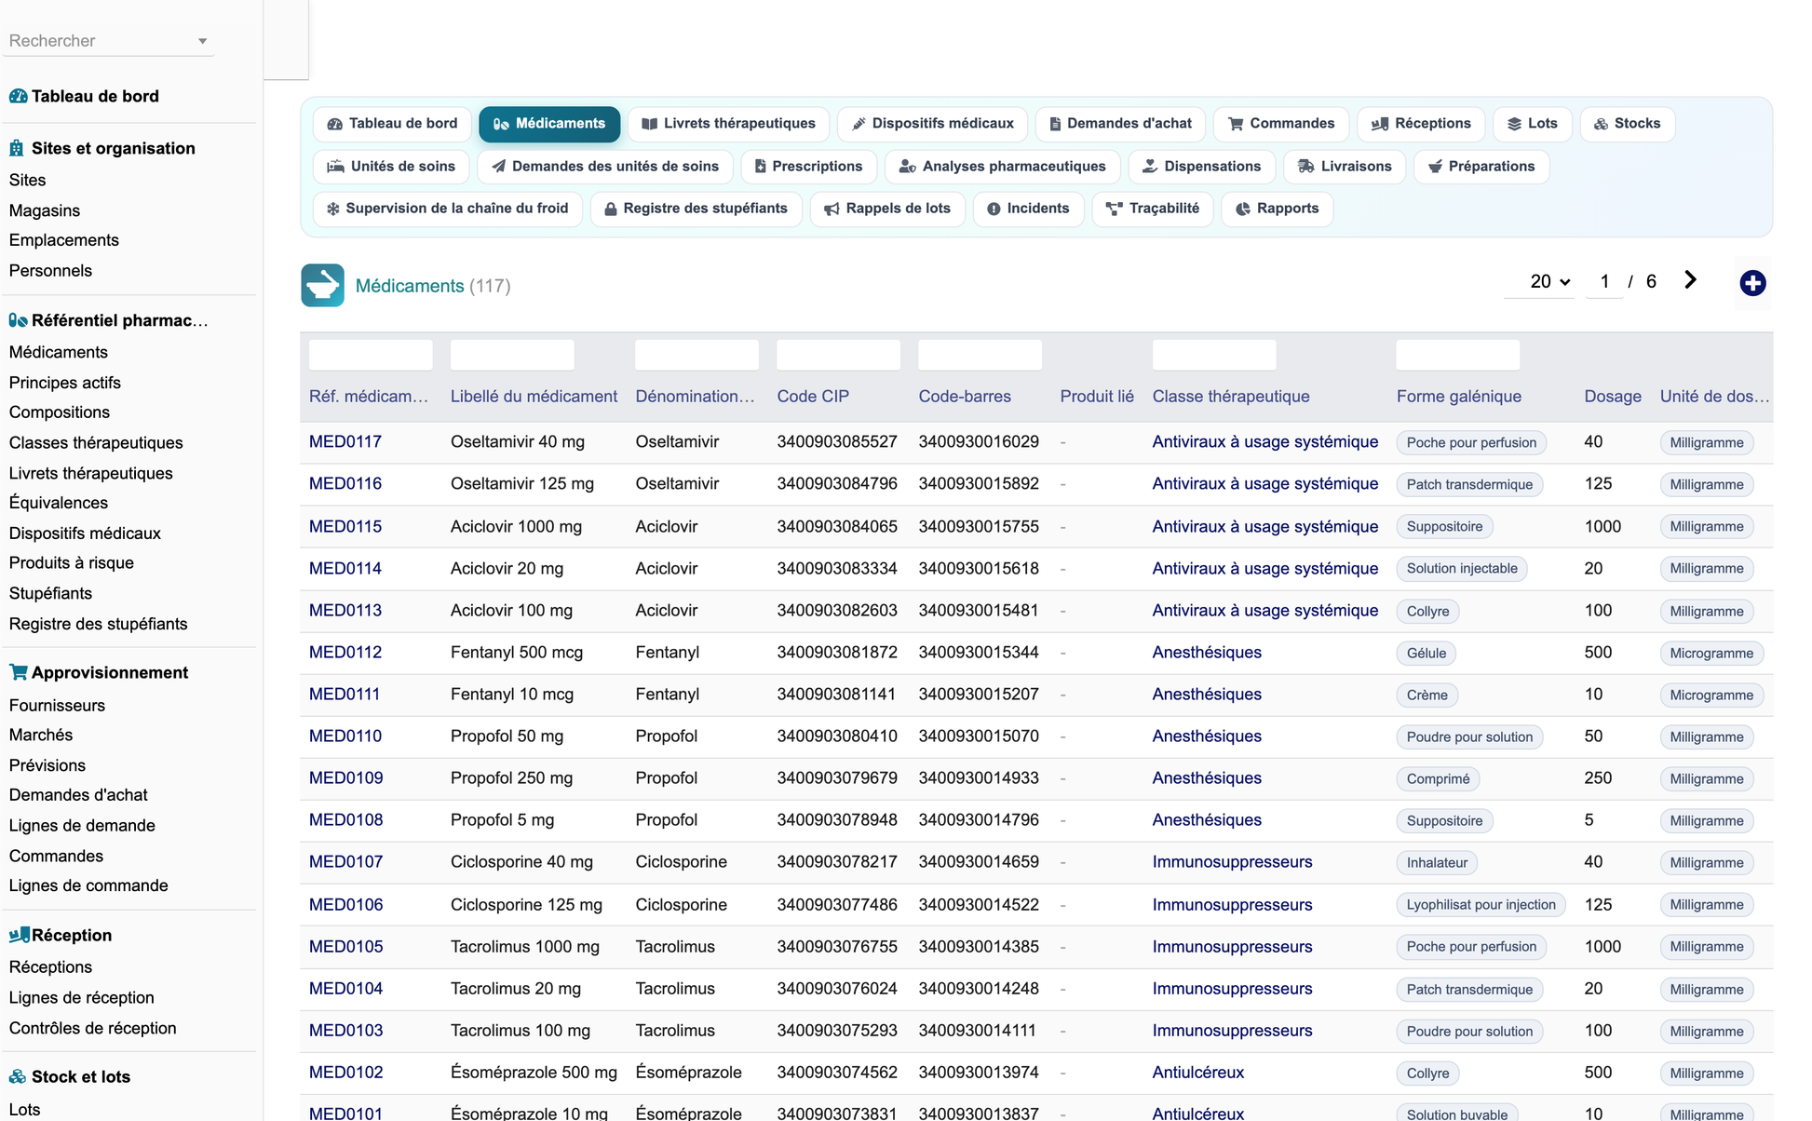The height and width of the screenshot is (1121, 1812).
Task: Open the Lots tab
Action: coord(1533,124)
